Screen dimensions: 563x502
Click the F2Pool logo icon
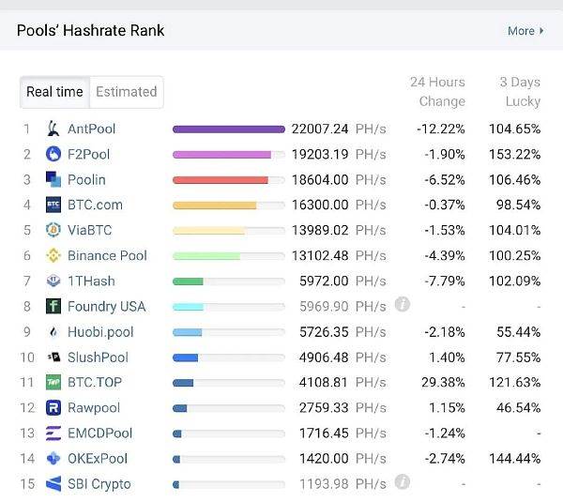pos(53,154)
